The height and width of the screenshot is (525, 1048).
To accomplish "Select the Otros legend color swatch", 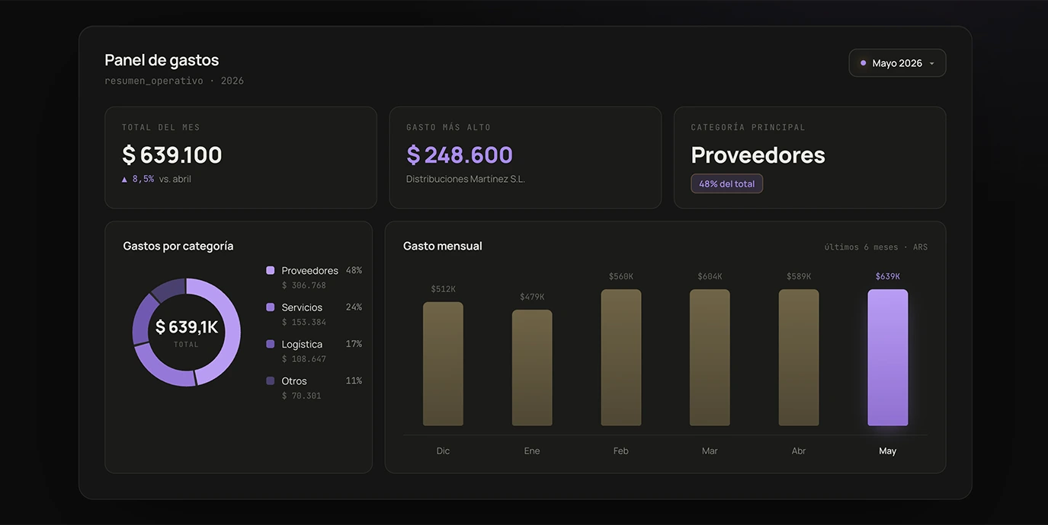I will [270, 380].
